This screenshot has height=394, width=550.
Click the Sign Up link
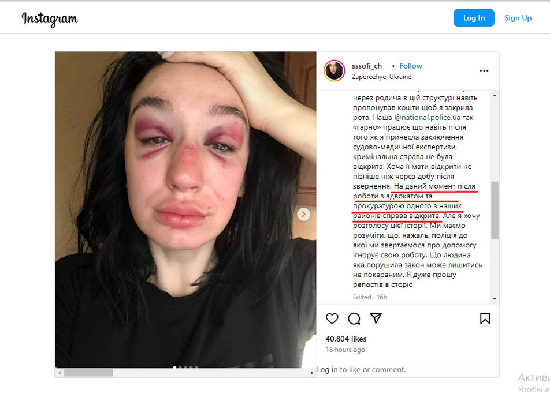point(518,18)
